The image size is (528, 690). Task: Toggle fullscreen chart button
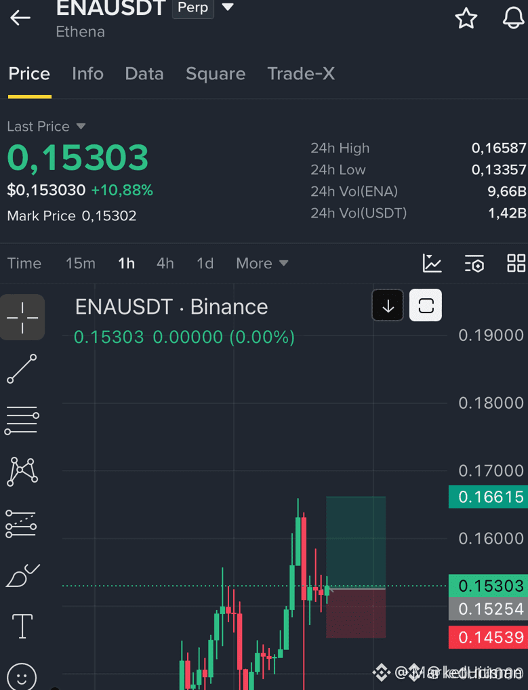tap(426, 306)
